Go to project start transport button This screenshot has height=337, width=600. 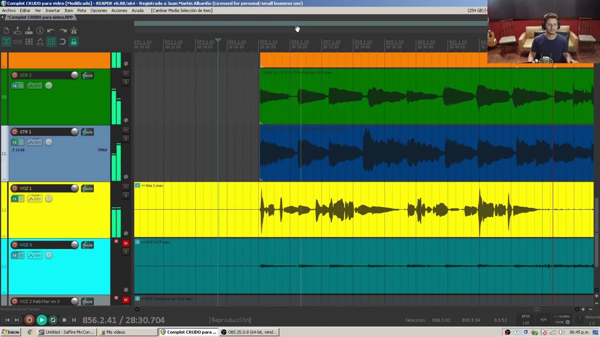[7, 320]
